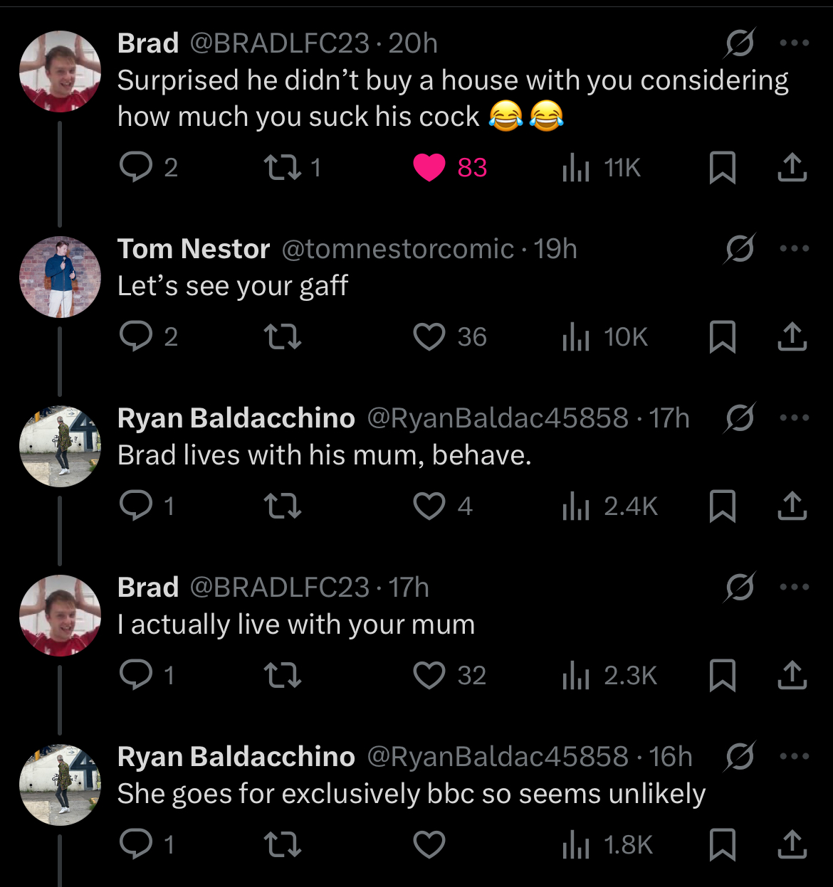This screenshot has height=887, width=833.
Task: Open Grok icon on Brad's 20h tweet
Action: click(x=739, y=44)
